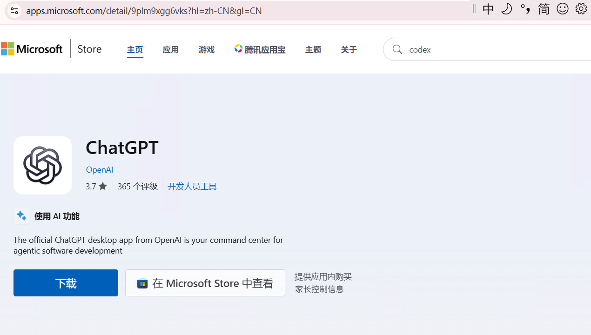Click the Tencent 腾讯应用宝 logo icon
The image size is (591, 335).
238,49
